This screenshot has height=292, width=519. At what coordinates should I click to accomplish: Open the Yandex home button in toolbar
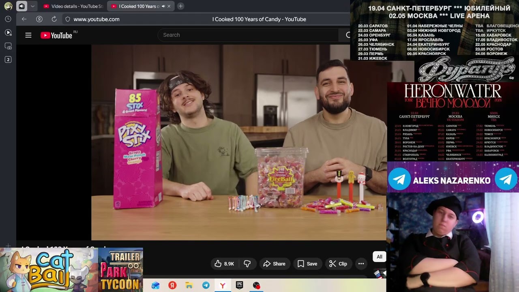point(39,19)
